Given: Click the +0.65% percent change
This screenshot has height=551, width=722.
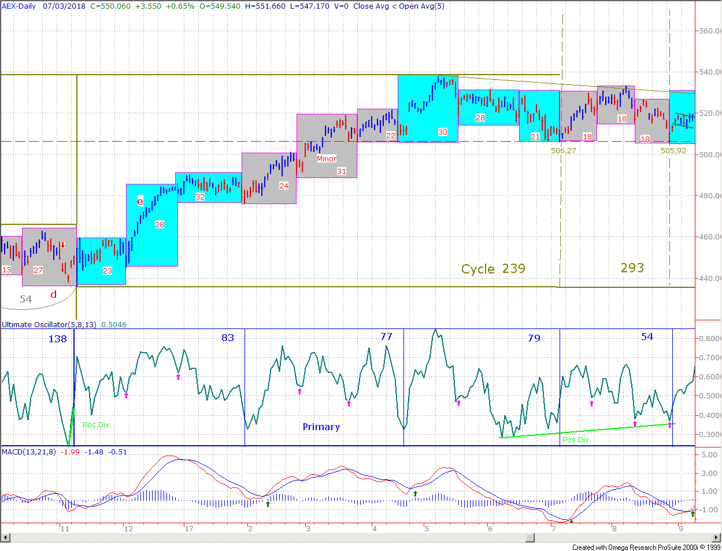Looking at the screenshot, I should (x=180, y=6).
